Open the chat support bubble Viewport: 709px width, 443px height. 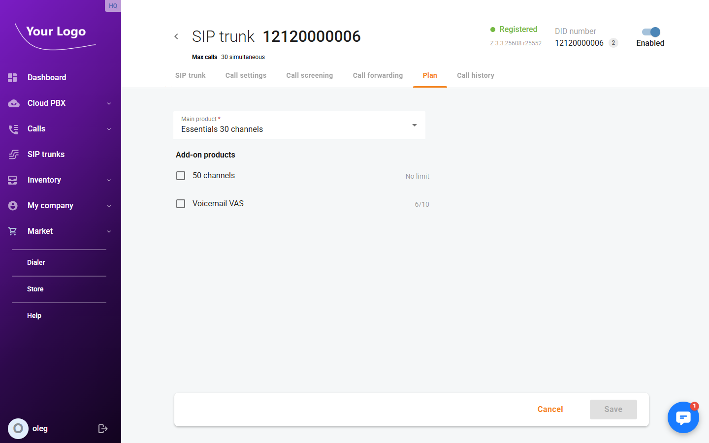[683, 417]
